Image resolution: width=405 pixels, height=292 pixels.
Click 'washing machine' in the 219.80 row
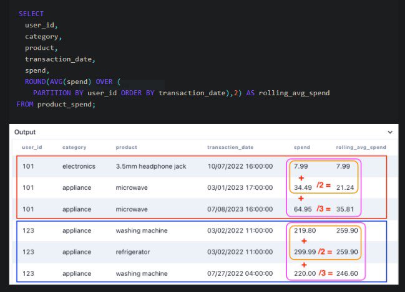tap(142, 230)
